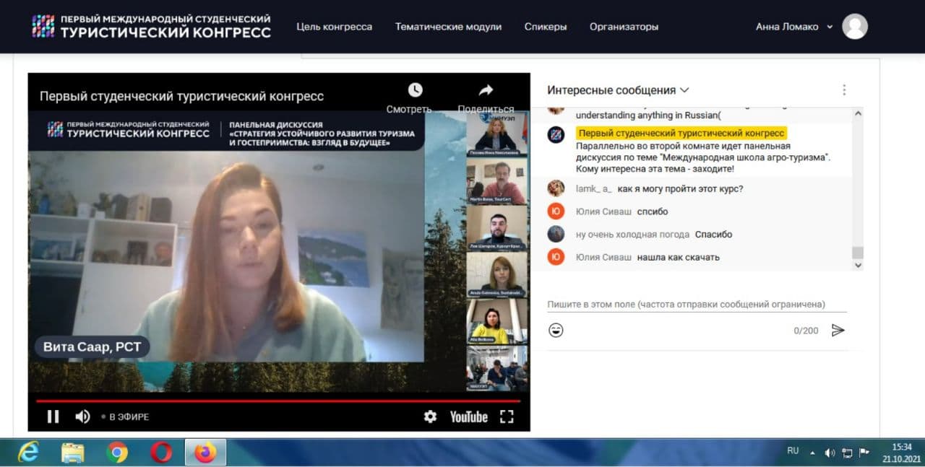Click the chat scroll down arrow
The image size is (925, 467).
(858, 265)
